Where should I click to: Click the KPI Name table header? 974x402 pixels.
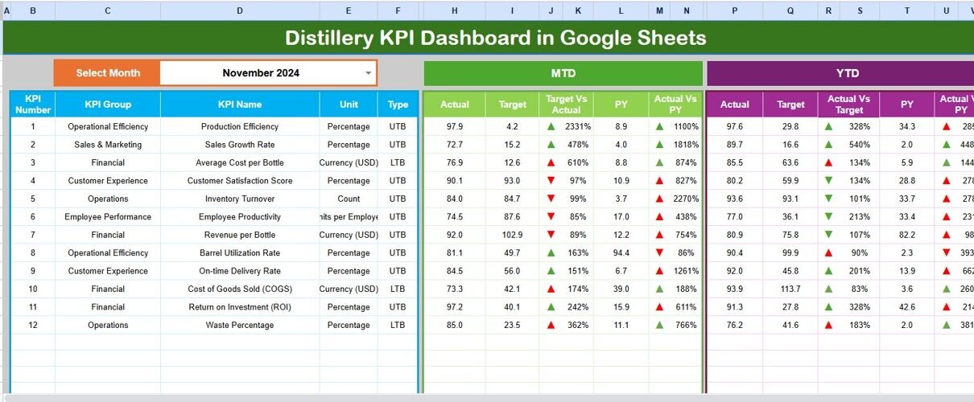[x=240, y=105]
